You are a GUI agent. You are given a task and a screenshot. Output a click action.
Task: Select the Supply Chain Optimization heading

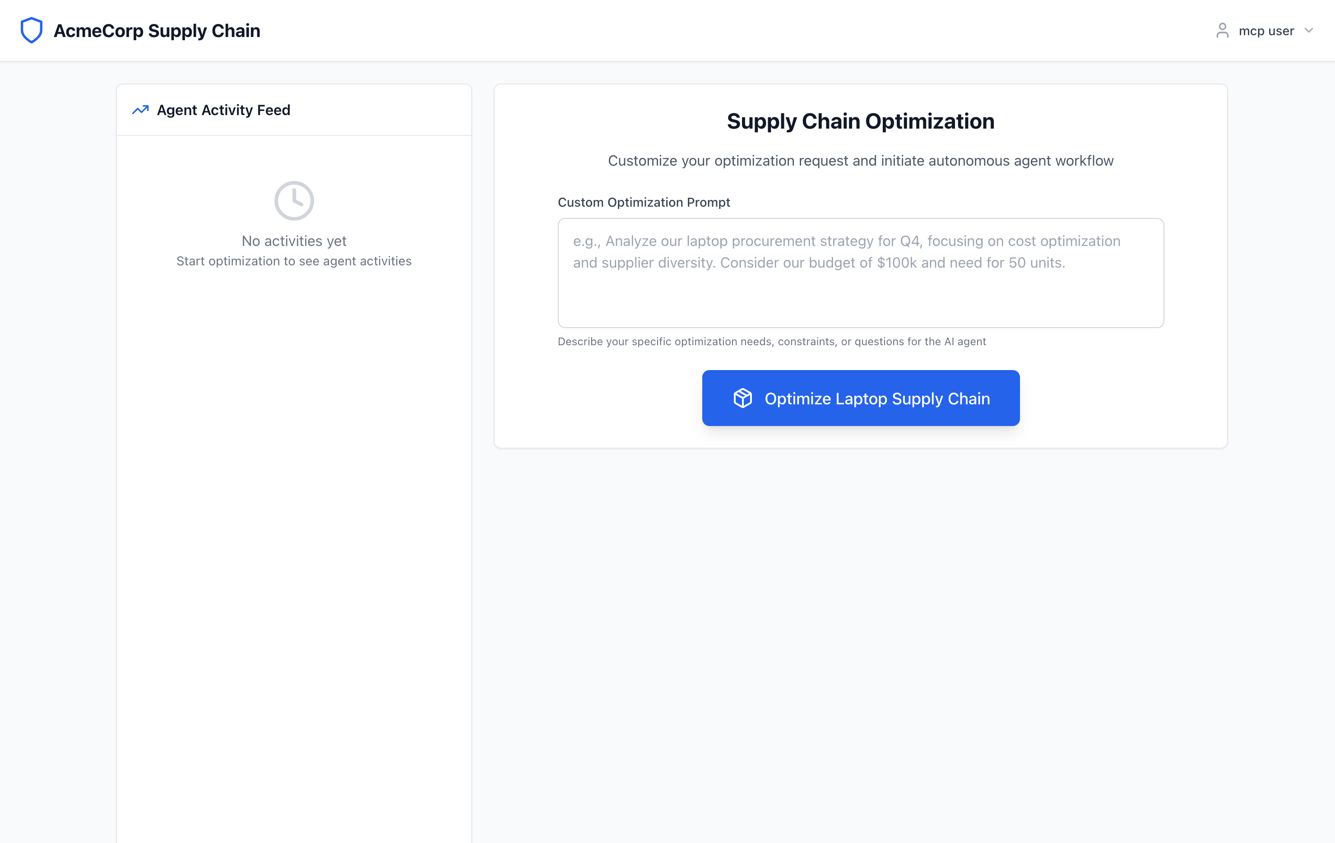pos(860,121)
